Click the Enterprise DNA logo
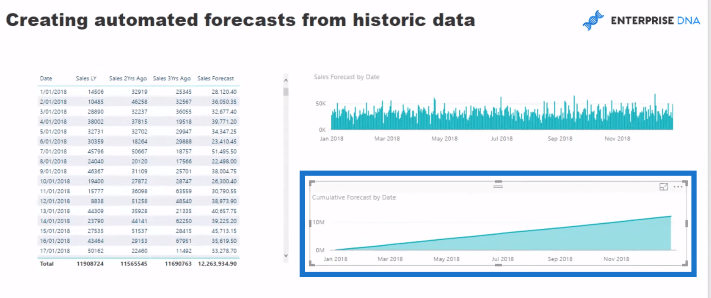711x298 pixels. coord(641,20)
